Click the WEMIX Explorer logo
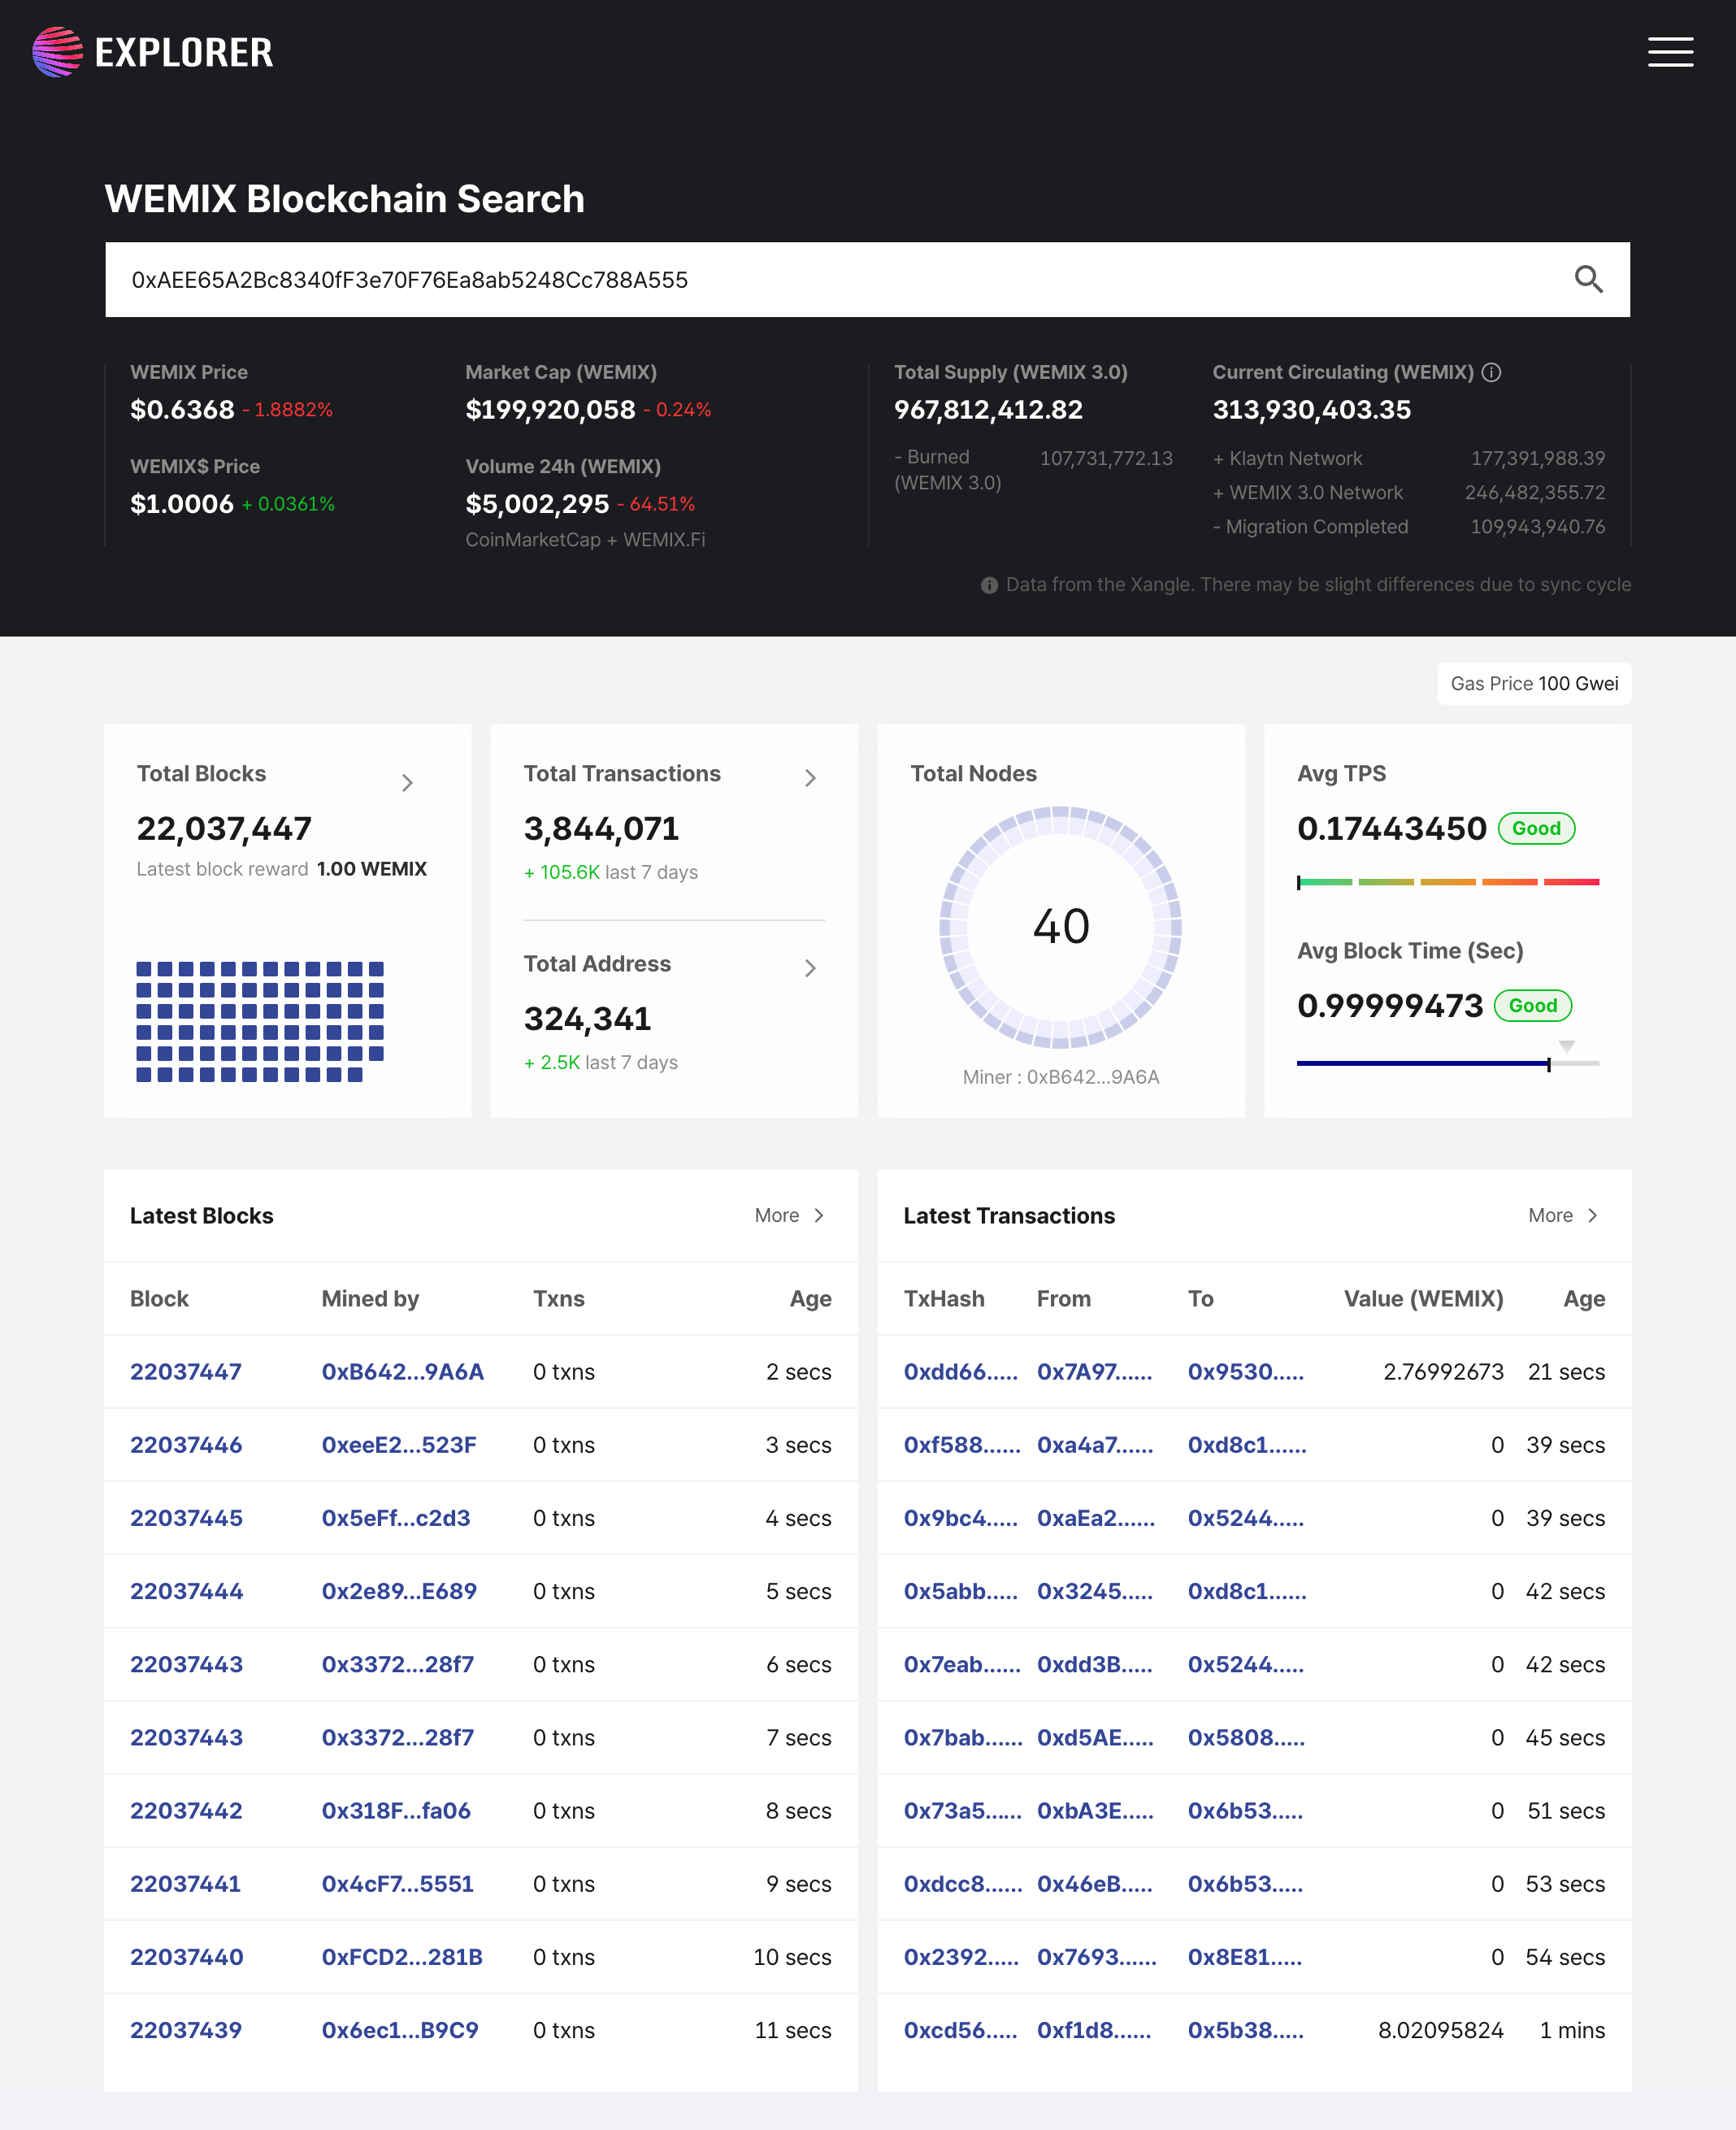 152,52
